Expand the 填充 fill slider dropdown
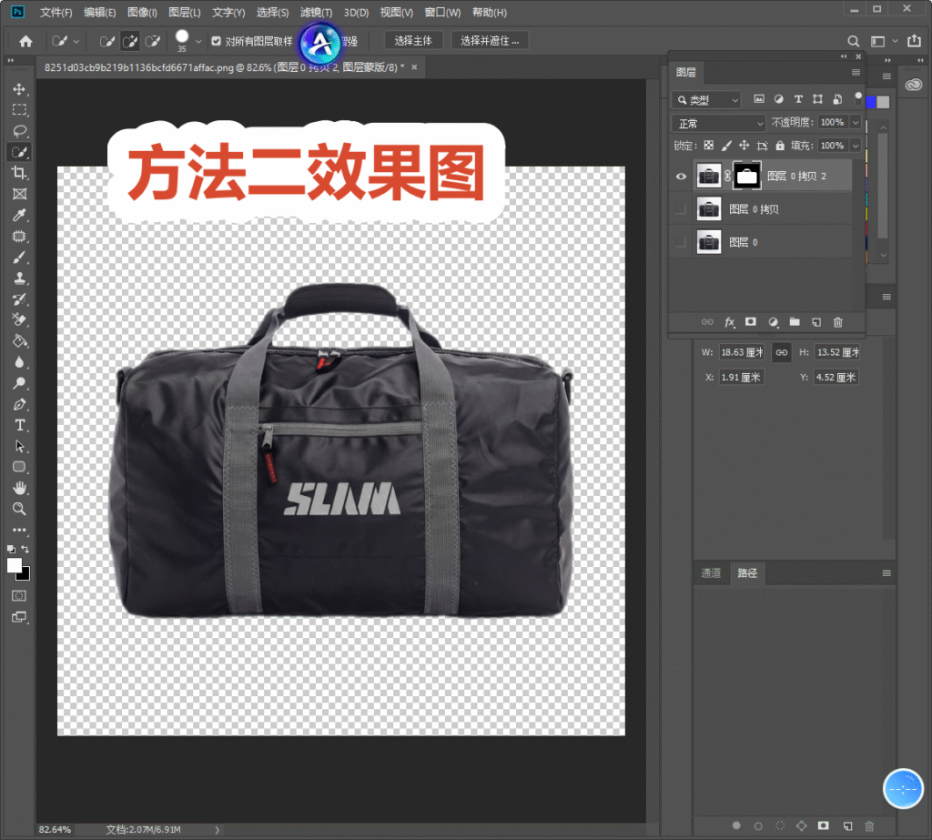Viewport: 932px width, 840px height. [856, 146]
